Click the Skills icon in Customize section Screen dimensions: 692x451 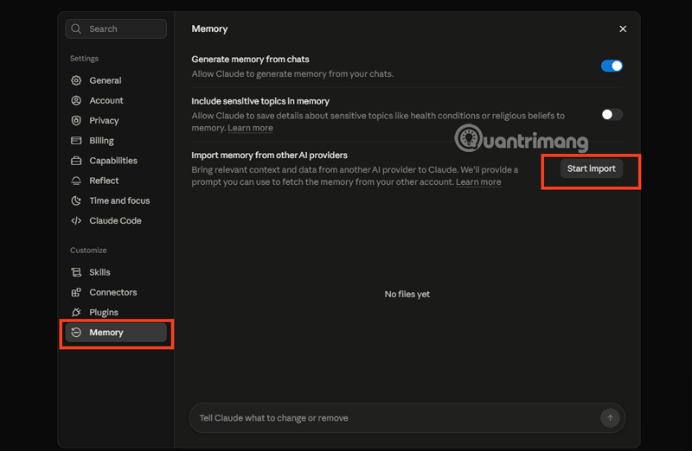[76, 272]
